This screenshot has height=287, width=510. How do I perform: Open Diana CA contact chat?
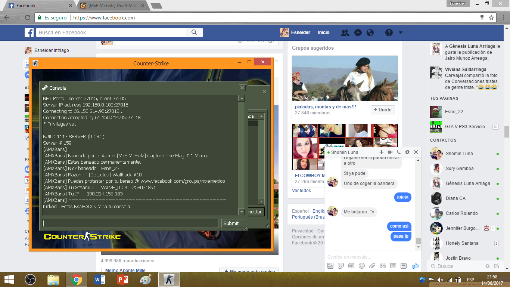pos(465,198)
